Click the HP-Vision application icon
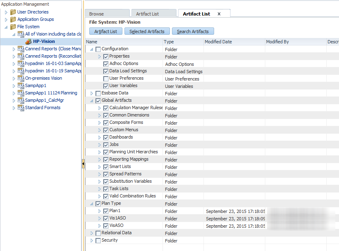 click(x=28, y=41)
